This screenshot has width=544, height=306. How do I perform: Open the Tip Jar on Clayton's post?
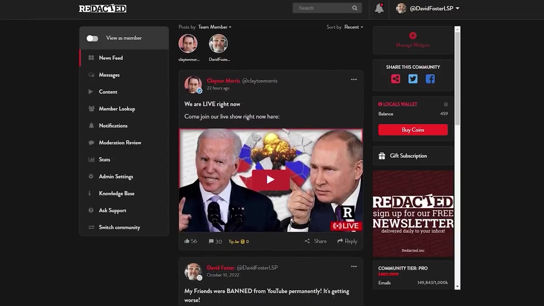coord(238,241)
